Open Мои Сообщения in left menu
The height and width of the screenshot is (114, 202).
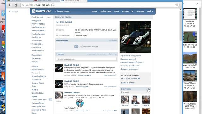pyautogui.click(x=38, y=34)
